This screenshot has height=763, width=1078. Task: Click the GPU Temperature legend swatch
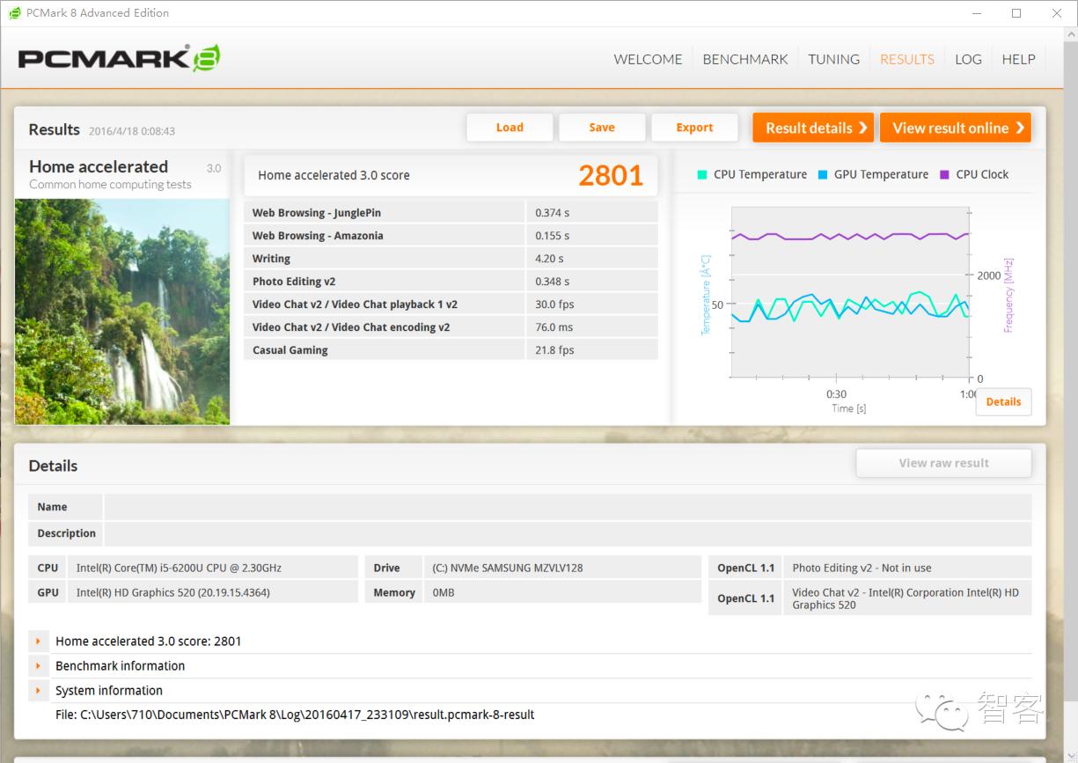pyautogui.click(x=823, y=174)
